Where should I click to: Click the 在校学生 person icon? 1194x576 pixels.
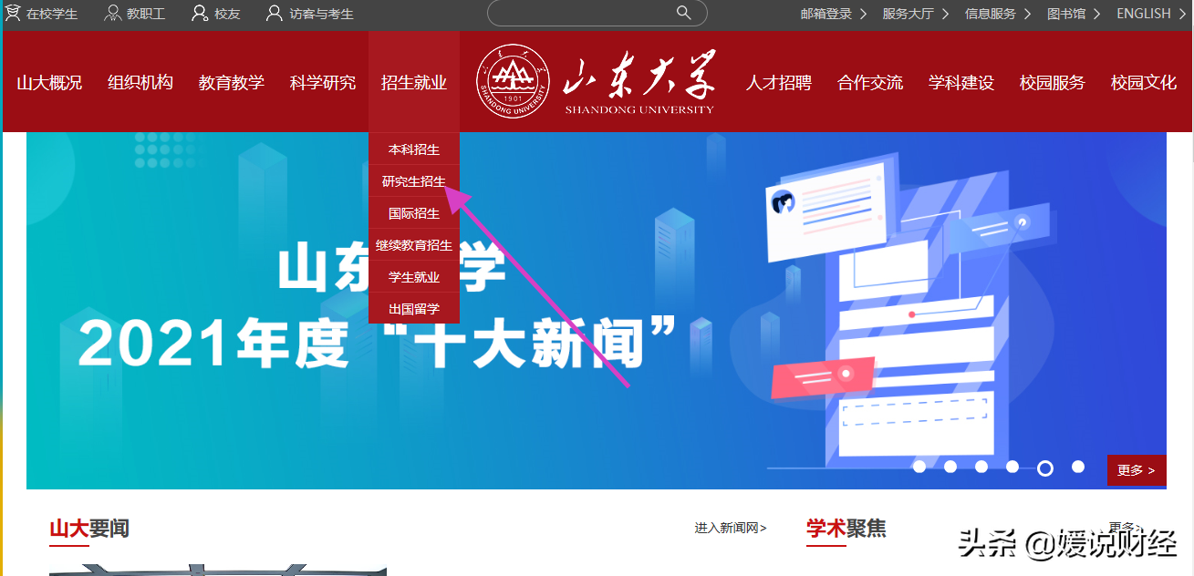13,13
